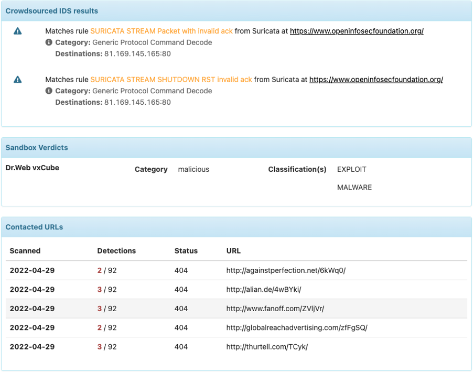Click Dr.Web vxCube sandbox name
This screenshot has width=474, height=373.
33,169
